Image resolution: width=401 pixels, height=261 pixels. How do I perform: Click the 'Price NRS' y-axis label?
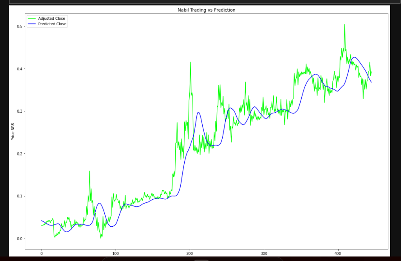coord(13,131)
